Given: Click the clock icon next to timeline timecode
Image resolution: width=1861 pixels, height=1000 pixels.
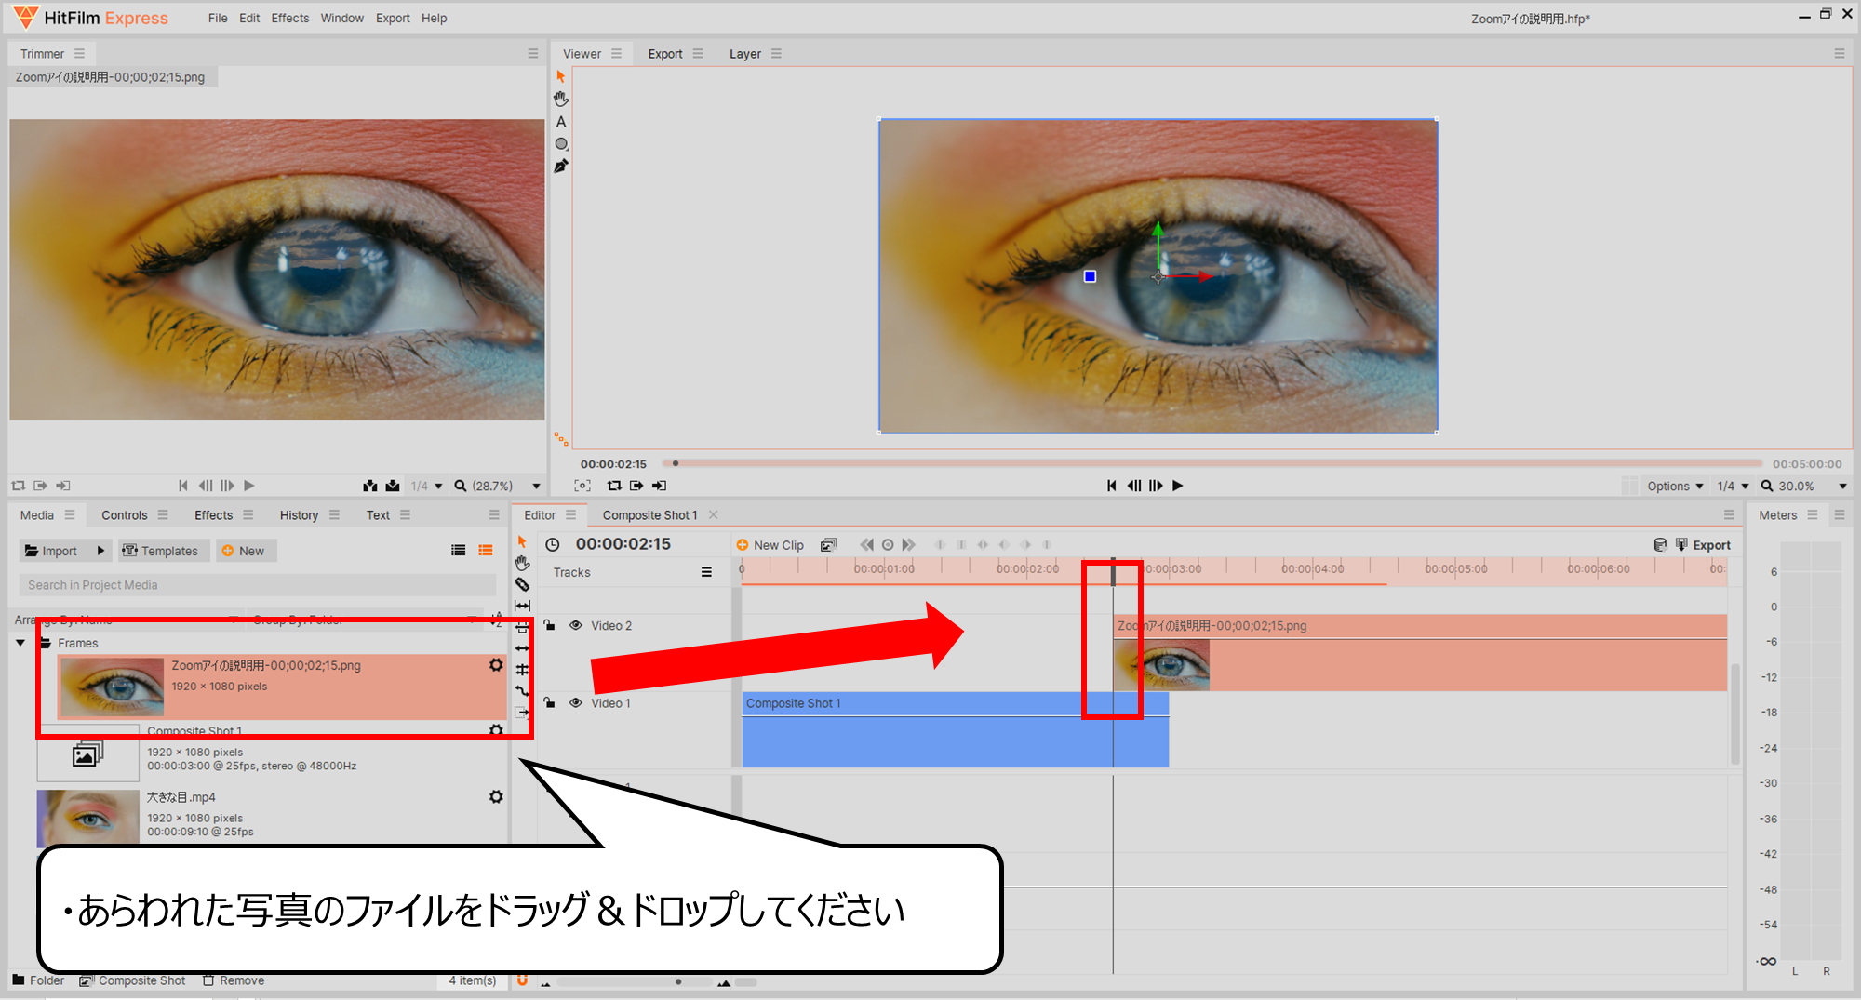Looking at the screenshot, I should point(553,545).
